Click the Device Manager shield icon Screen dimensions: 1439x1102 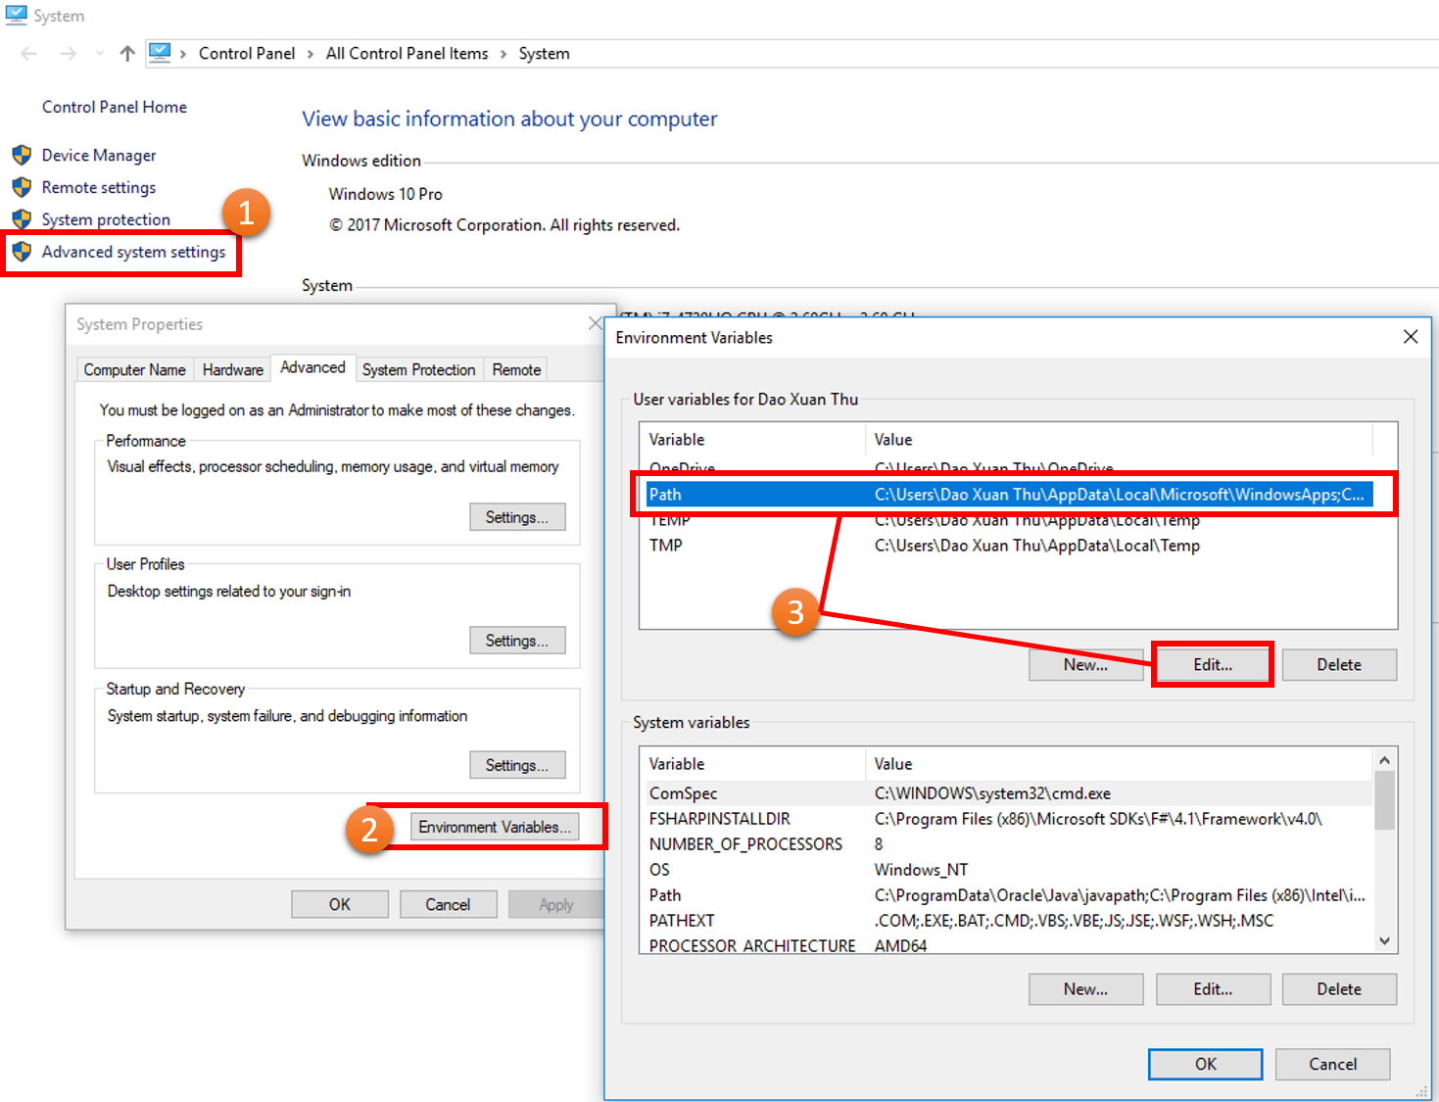pos(22,155)
